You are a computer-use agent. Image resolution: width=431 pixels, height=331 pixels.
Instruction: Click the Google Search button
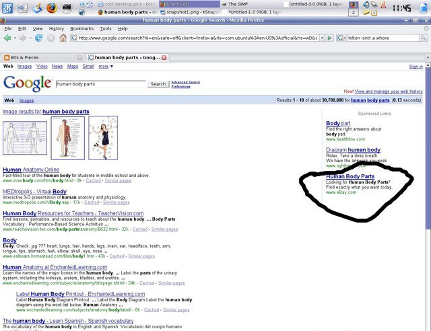[x=158, y=84]
